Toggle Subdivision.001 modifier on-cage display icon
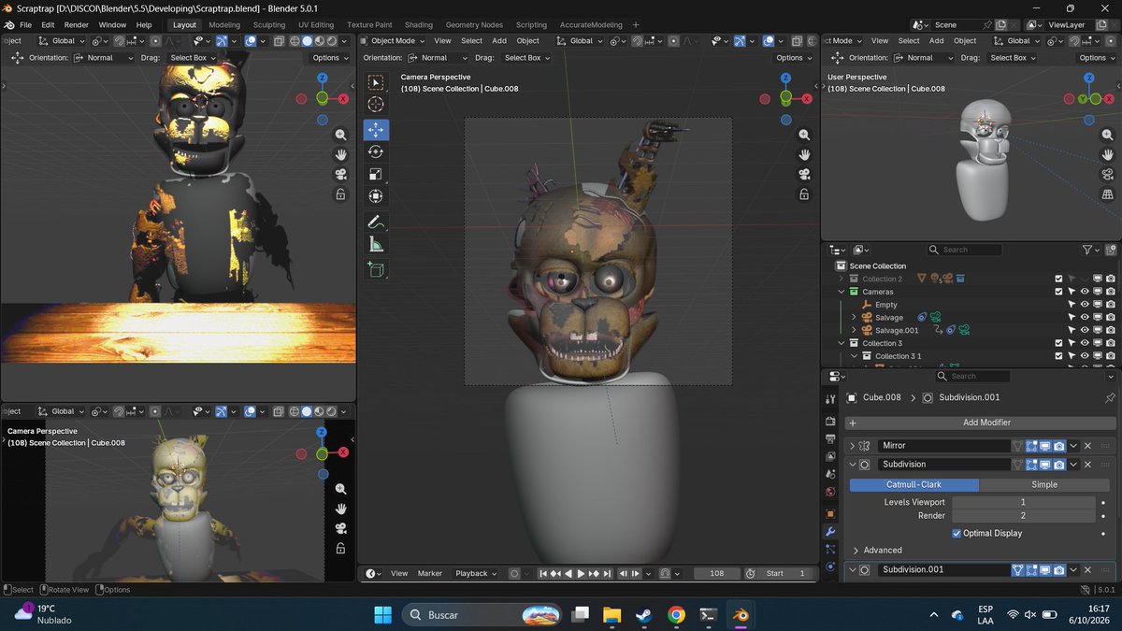 tap(1018, 570)
